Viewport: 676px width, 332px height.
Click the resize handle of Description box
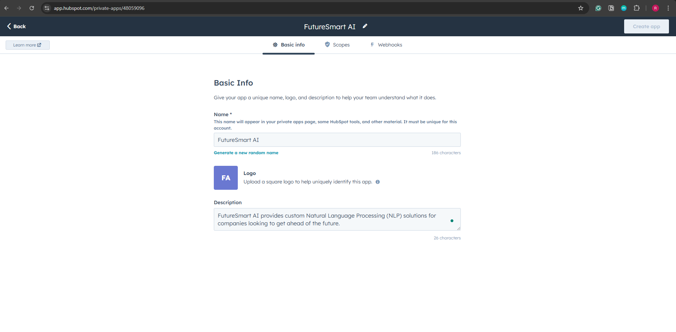point(458,228)
